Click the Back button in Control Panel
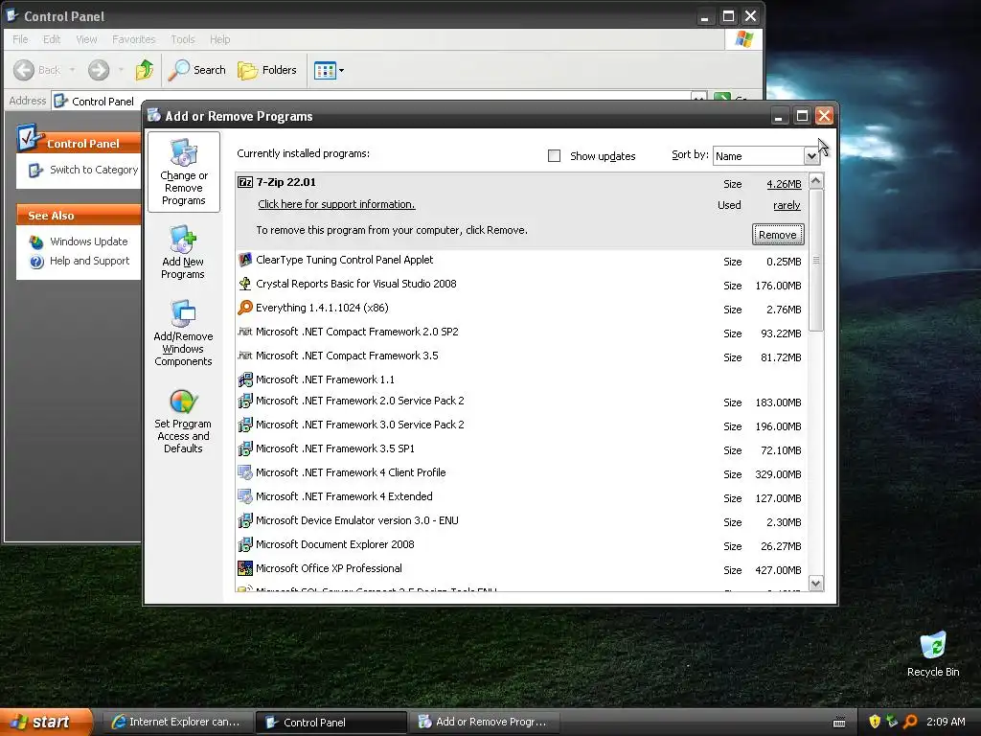This screenshot has height=736, width=981. [37, 70]
